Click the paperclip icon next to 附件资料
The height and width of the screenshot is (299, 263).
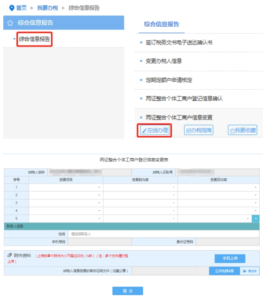click(x=9, y=255)
